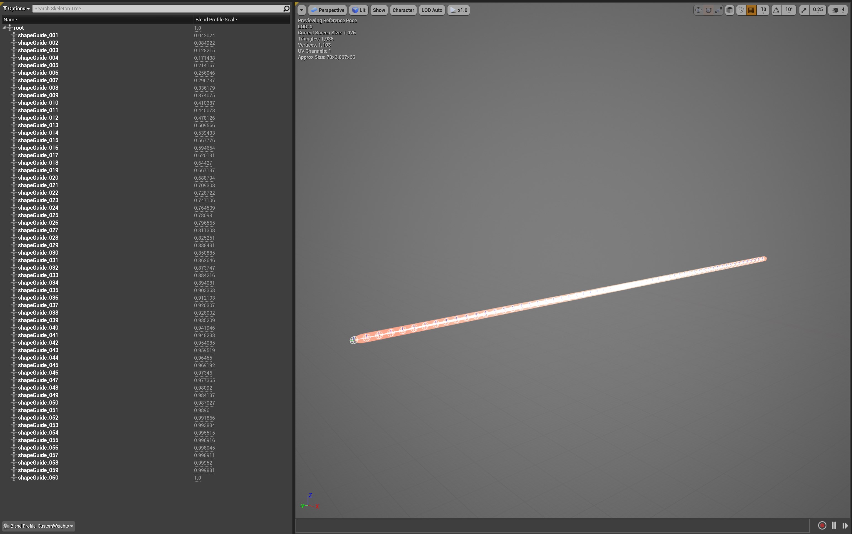Click the record button icon

822,525
